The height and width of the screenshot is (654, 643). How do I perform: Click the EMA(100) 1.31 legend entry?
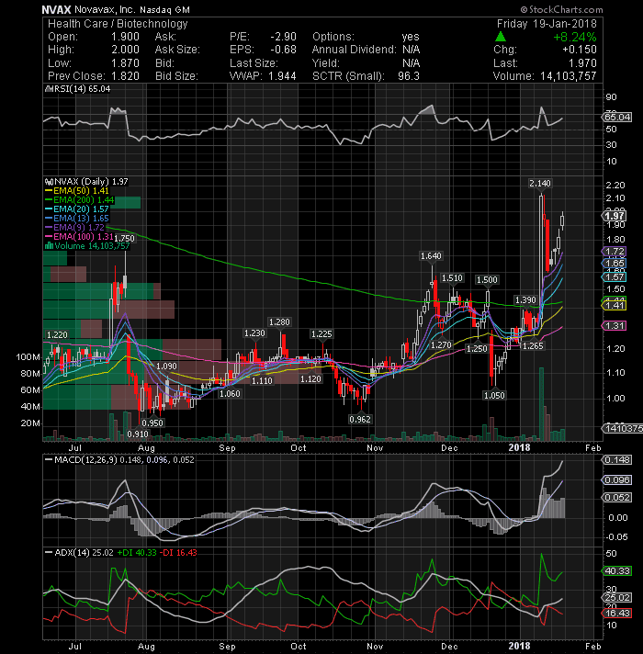[80, 236]
